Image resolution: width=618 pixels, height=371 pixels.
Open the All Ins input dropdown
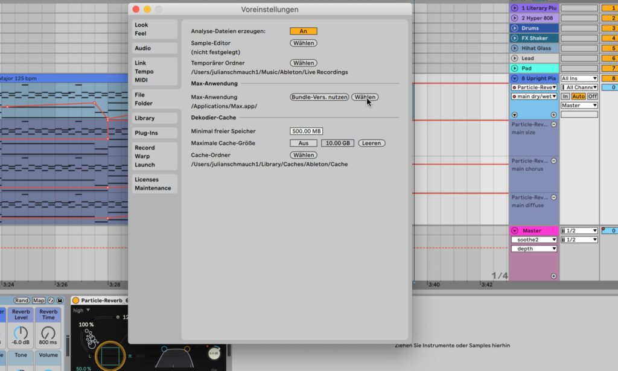(x=579, y=78)
